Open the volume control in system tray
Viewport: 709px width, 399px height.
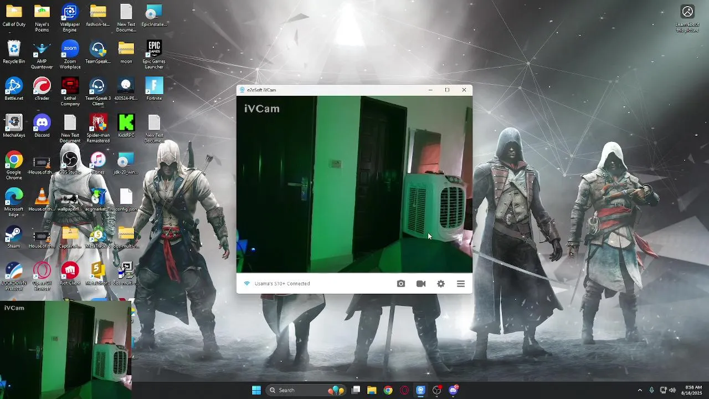tap(672, 390)
